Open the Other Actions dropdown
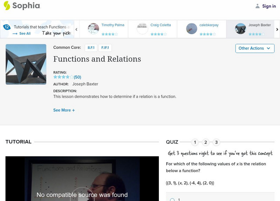Viewport: 280px width, 201px height. [254, 48]
